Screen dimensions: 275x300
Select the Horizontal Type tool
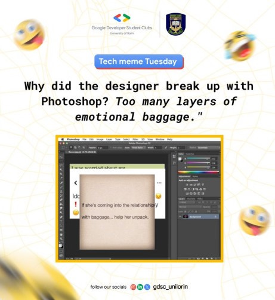(61, 221)
